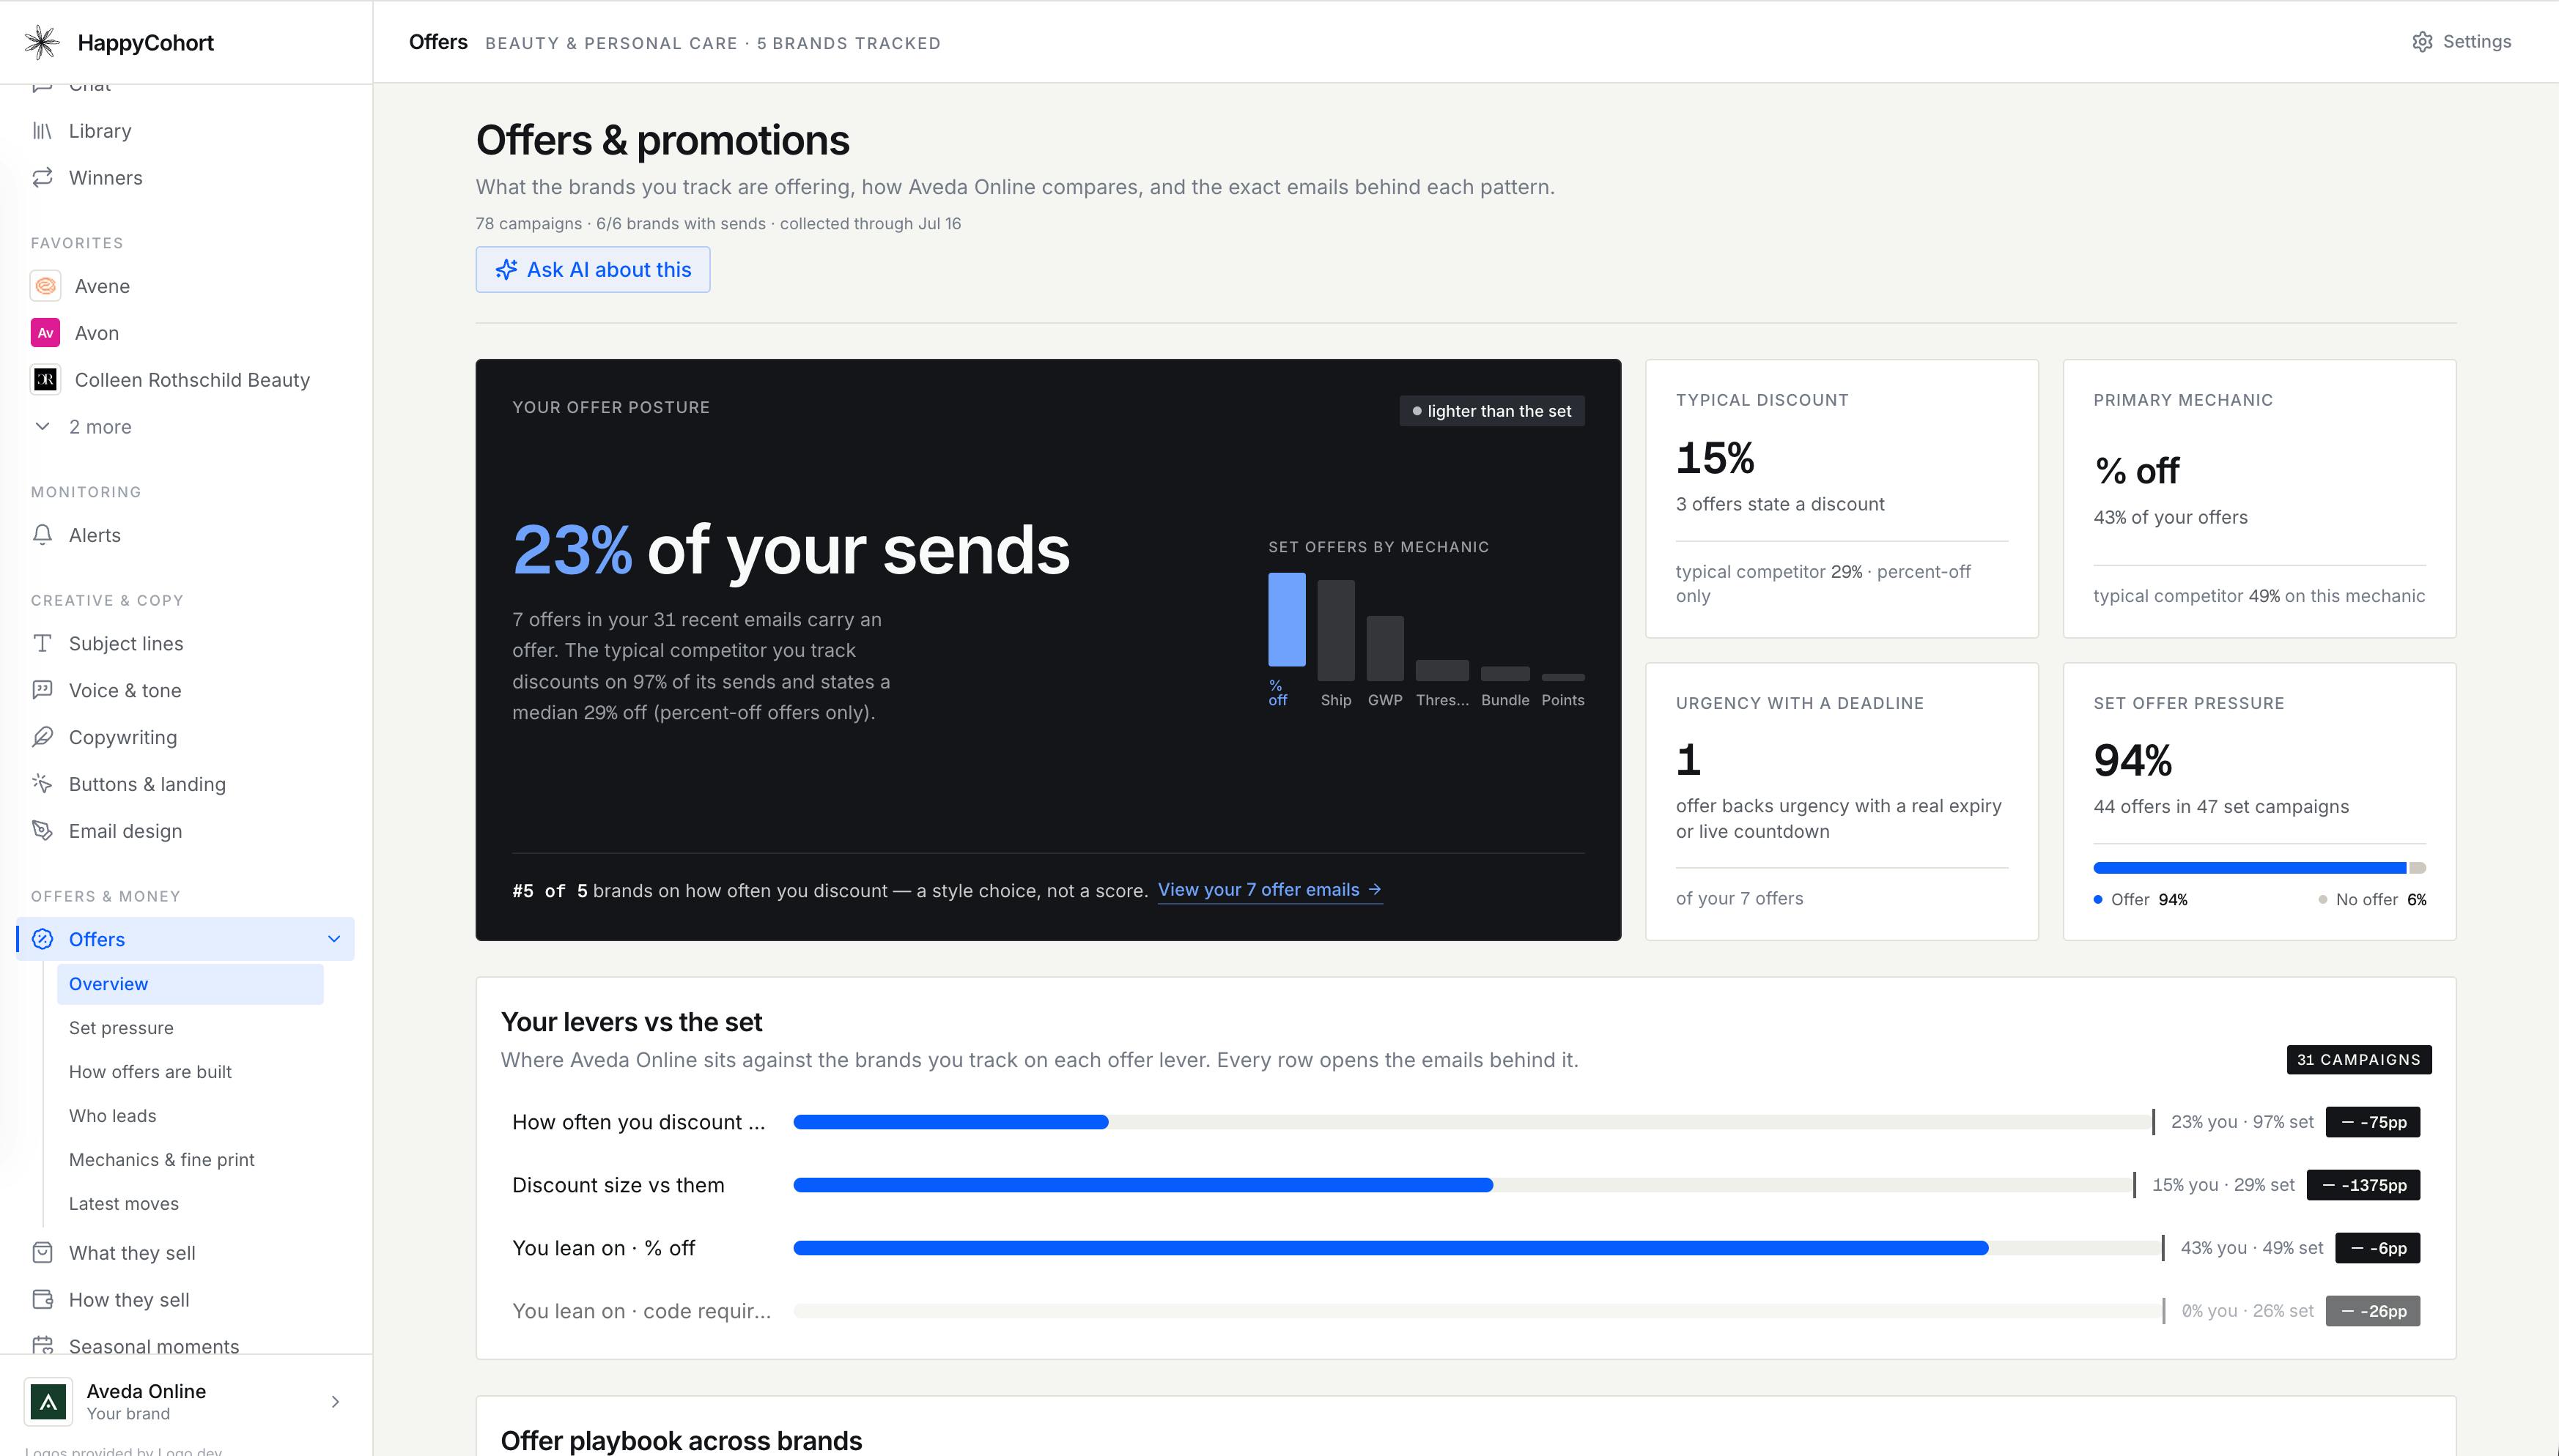The image size is (2559, 1456).
Task: Go to Mechanics & fine print
Action: tap(161, 1160)
